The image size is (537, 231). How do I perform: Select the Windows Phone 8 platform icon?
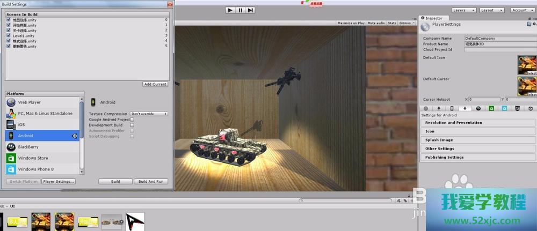point(11,169)
